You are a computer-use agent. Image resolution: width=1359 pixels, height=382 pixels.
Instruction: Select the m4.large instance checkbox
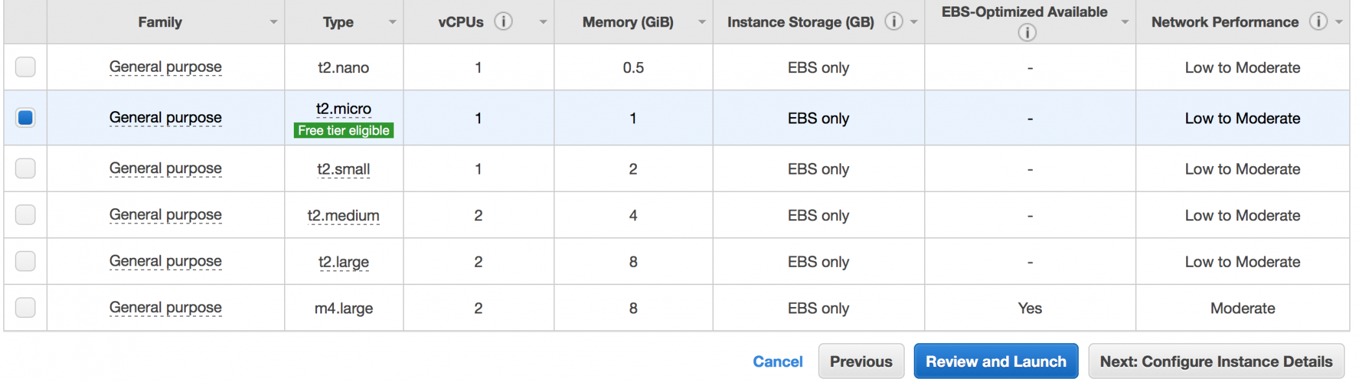(x=25, y=308)
